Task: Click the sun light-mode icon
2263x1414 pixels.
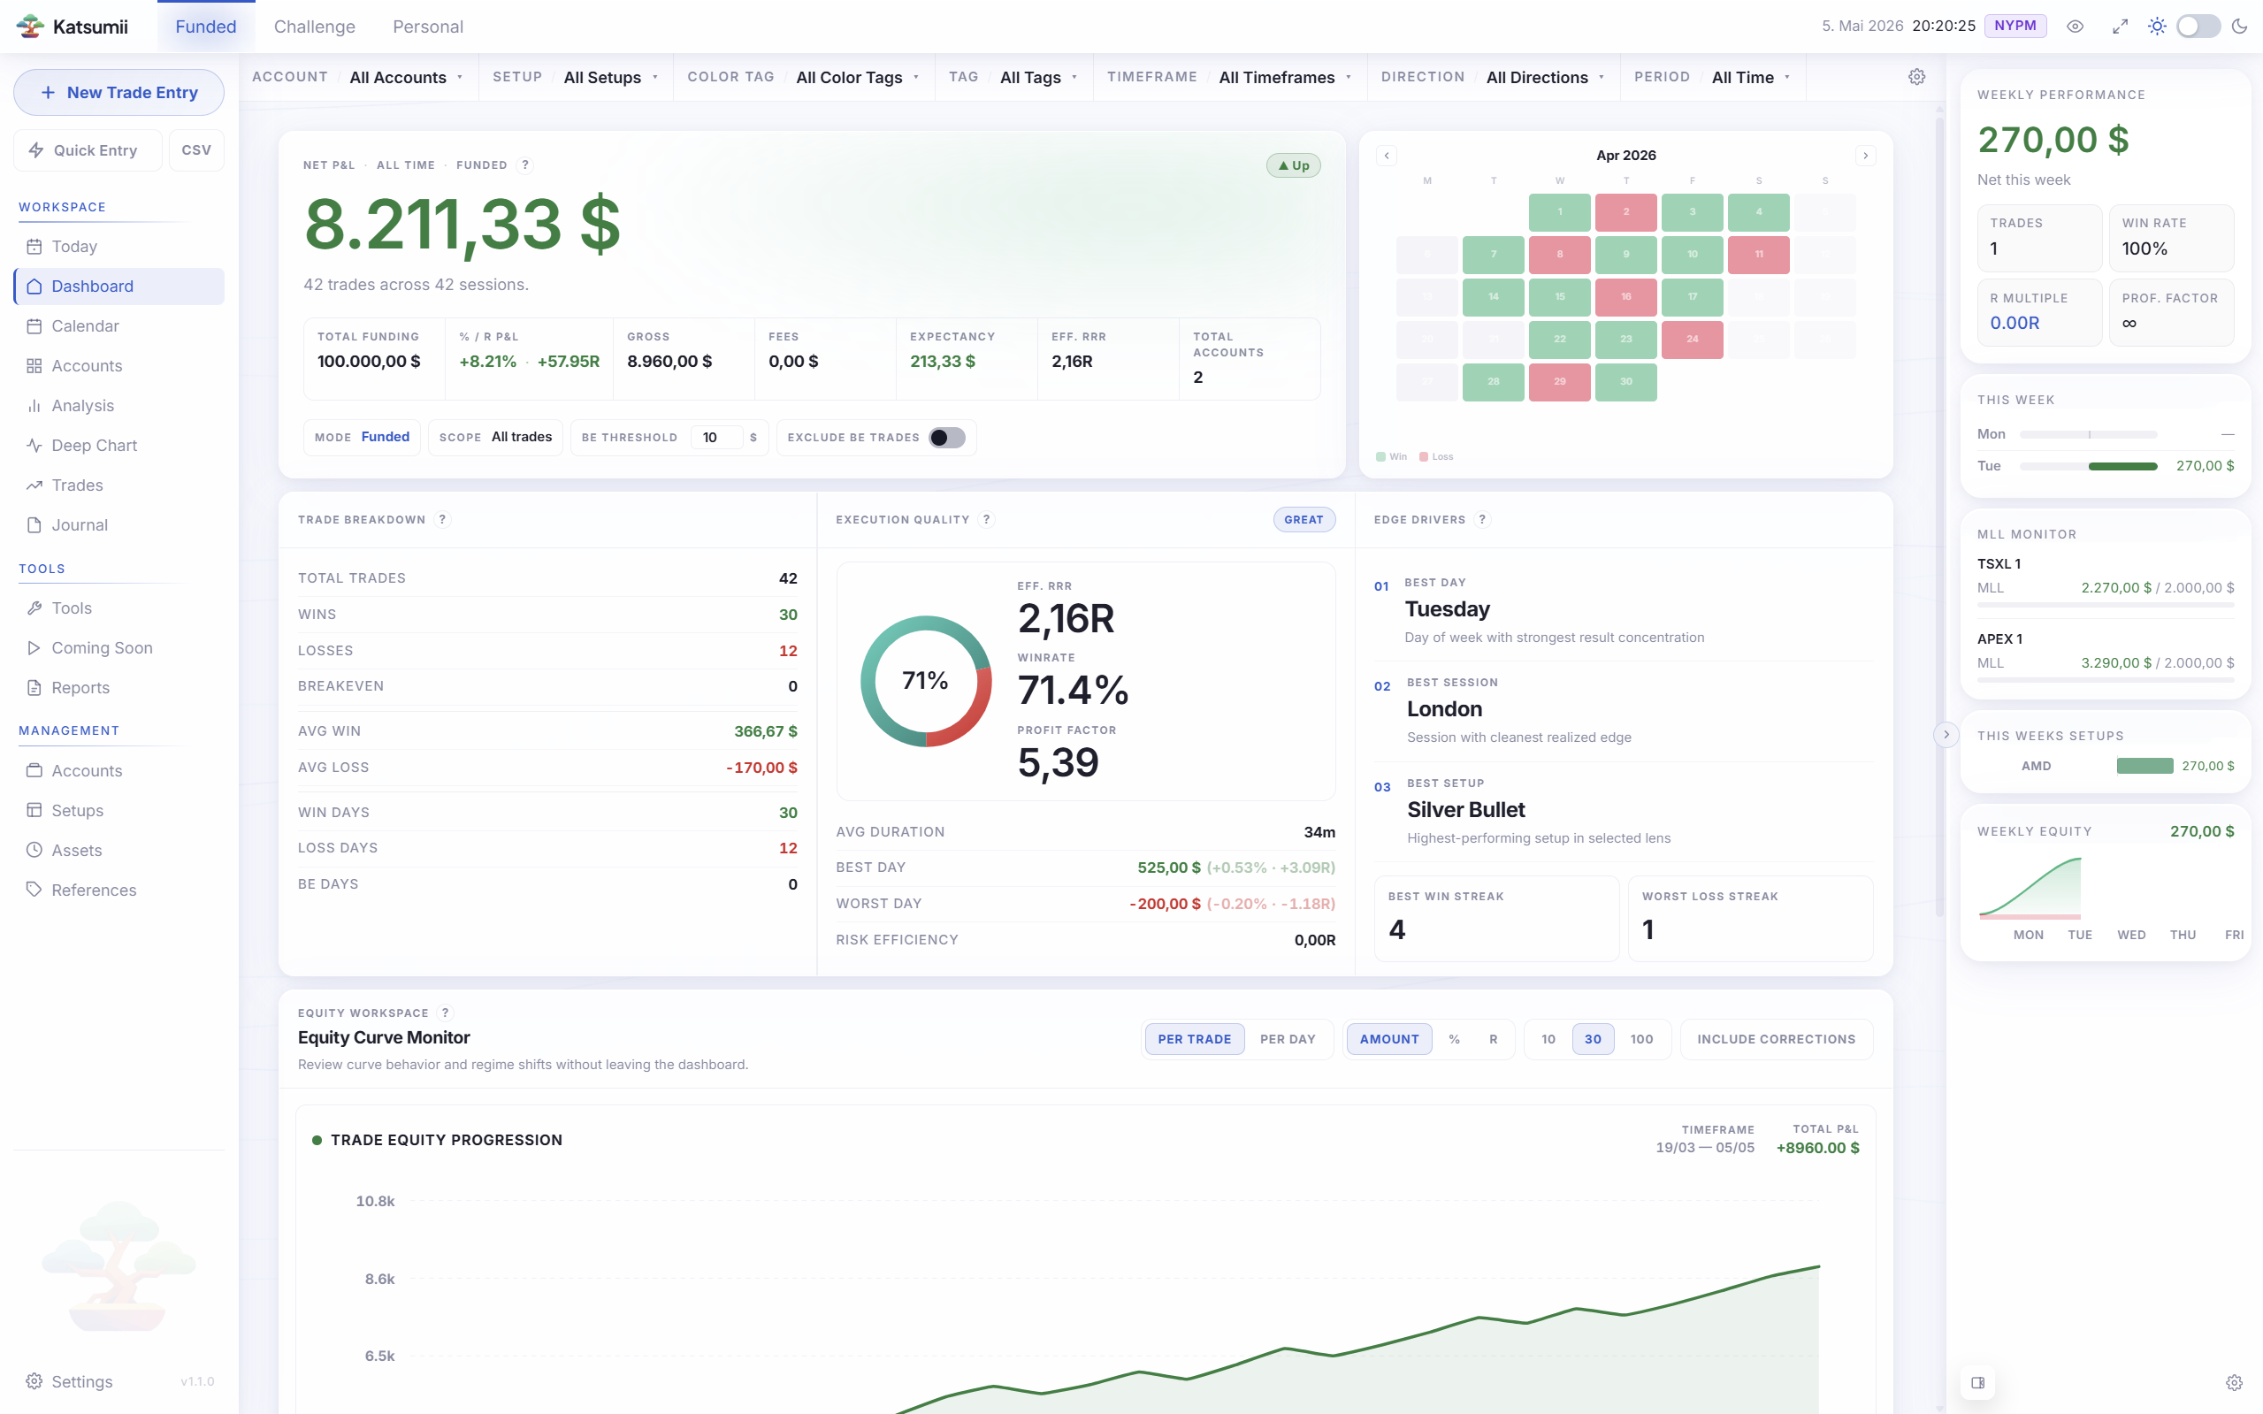Action: tap(2156, 27)
